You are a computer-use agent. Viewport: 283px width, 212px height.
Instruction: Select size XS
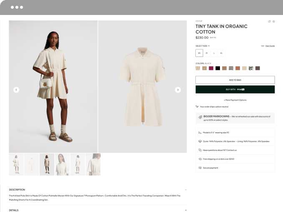point(199,53)
